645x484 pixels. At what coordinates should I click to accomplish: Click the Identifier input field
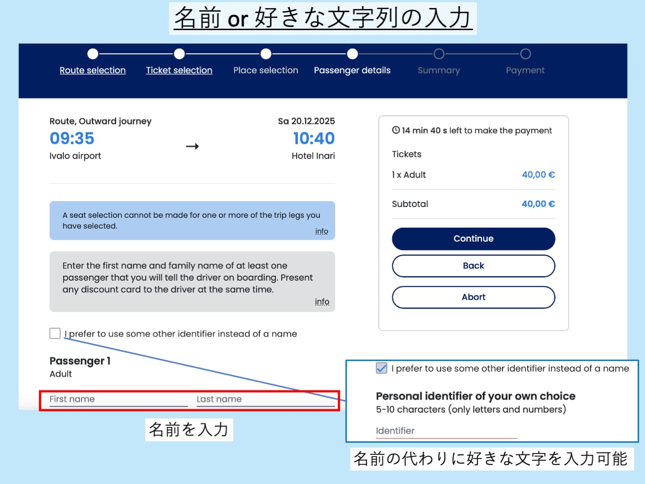coord(446,431)
